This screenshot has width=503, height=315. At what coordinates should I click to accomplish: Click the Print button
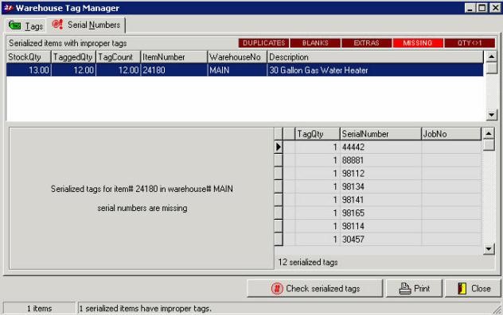pyautogui.click(x=414, y=289)
